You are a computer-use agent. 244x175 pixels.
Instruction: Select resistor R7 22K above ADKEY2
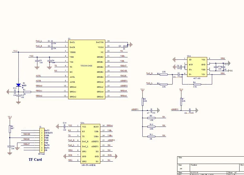pos(181,102)
